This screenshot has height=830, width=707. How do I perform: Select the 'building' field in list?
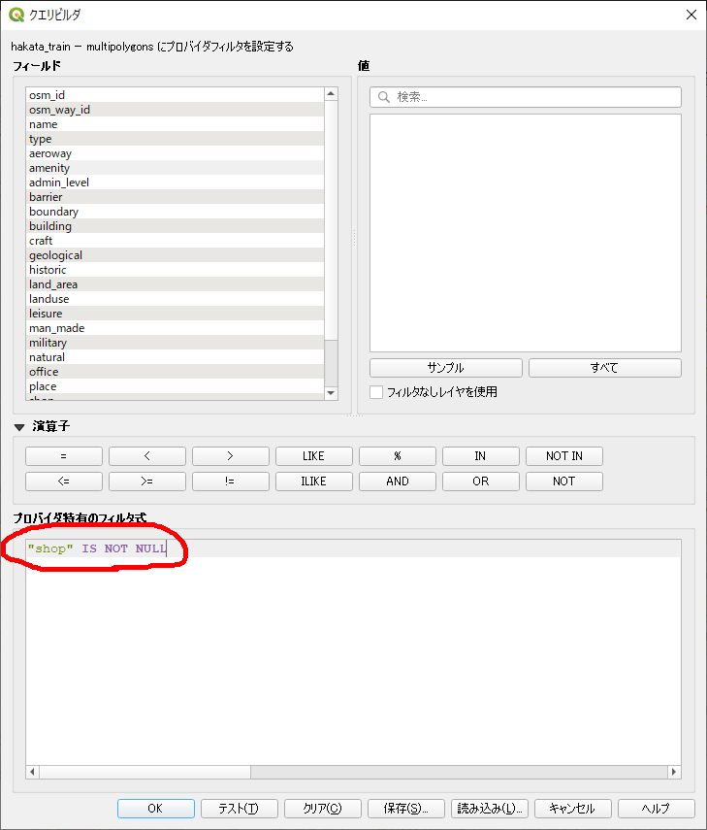click(50, 226)
